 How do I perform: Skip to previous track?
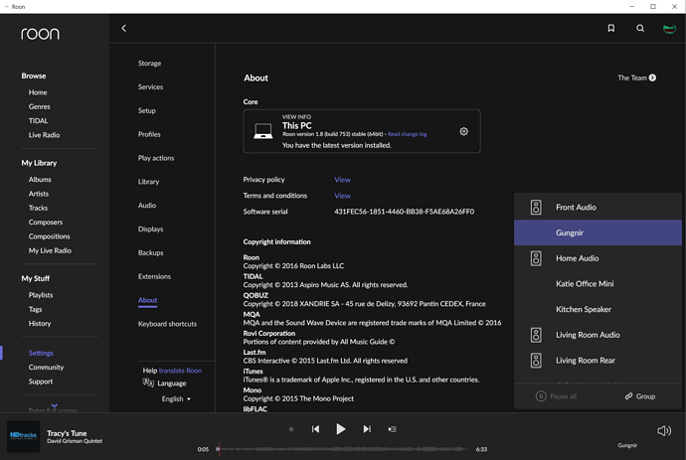coord(315,429)
